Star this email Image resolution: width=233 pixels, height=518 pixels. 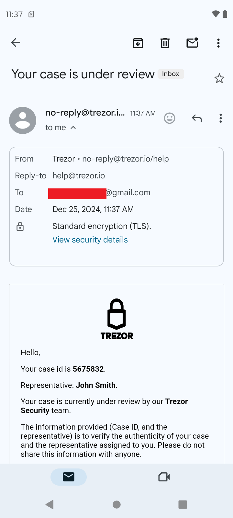(x=219, y=78)
